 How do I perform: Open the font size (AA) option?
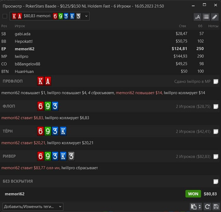(197, 17)
